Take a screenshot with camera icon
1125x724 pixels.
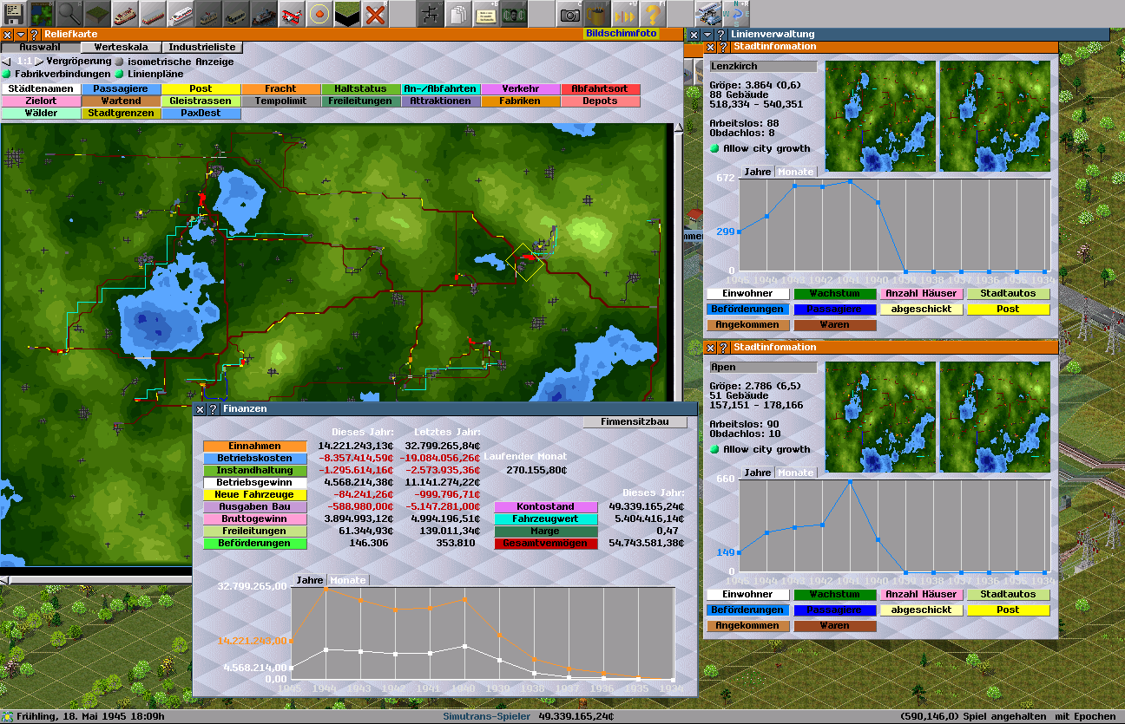pyautogui.click(x=569, y=14)
